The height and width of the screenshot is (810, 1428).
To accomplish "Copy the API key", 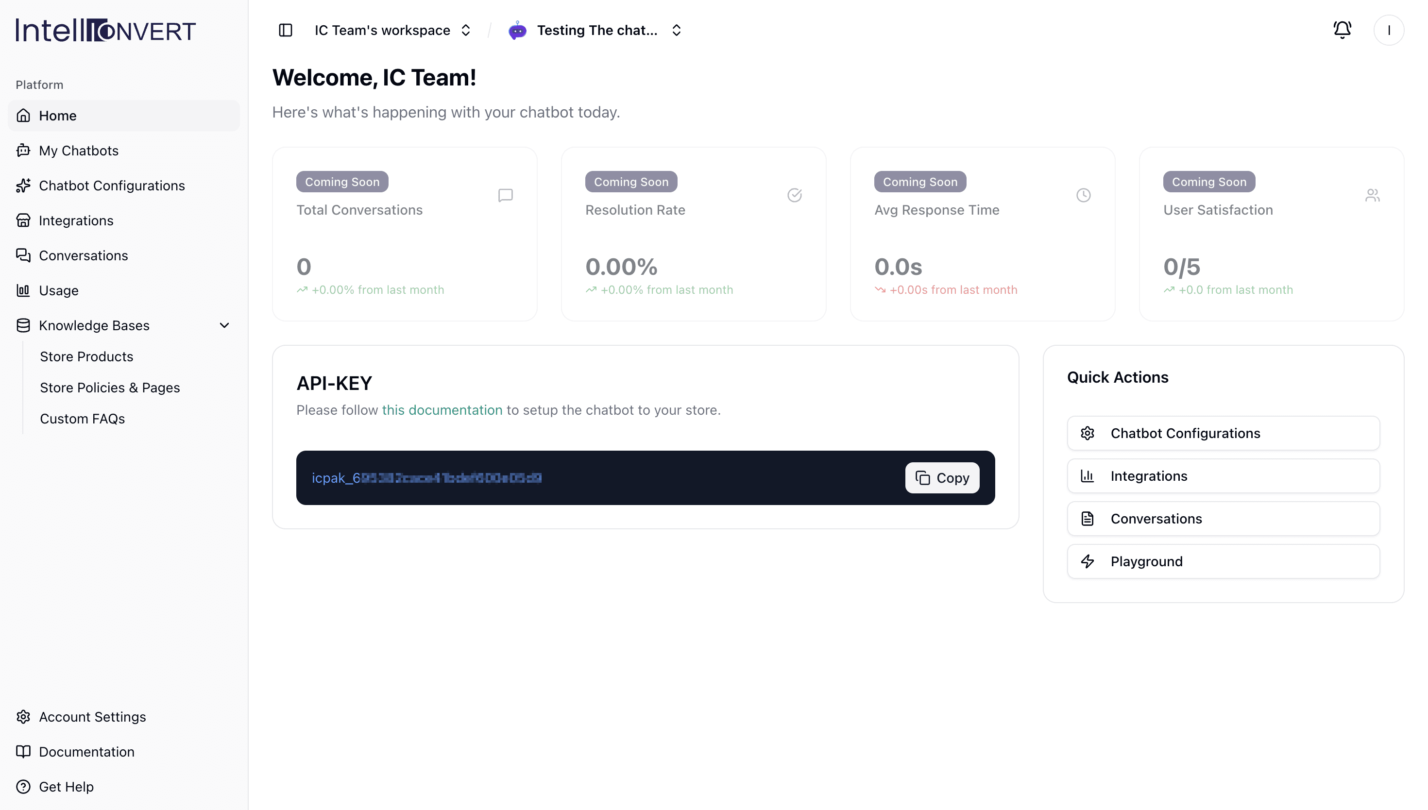I will pos(942,478).
